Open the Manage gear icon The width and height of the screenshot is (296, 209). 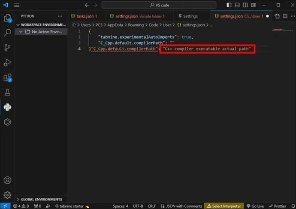(7, 195)
